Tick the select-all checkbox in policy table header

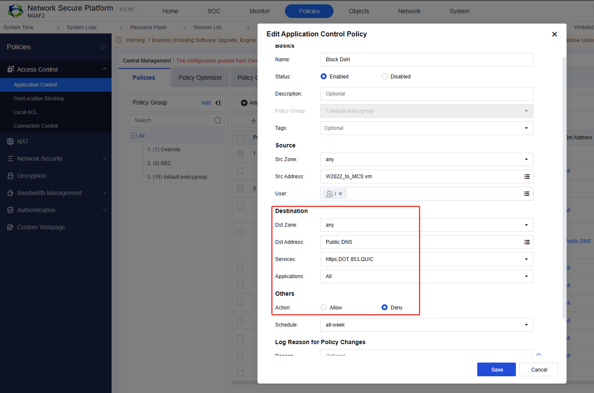click(240, 138)
